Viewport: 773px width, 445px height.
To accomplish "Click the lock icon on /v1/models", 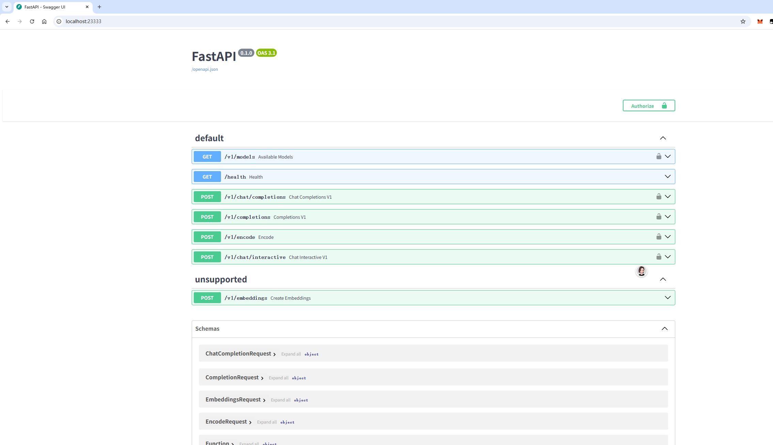I will (659, 156).
